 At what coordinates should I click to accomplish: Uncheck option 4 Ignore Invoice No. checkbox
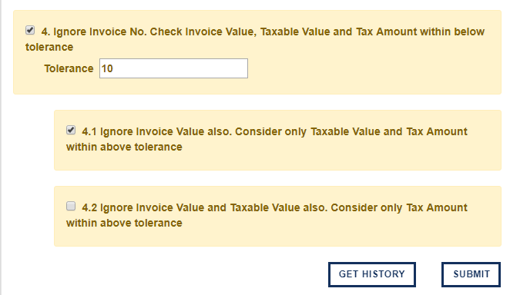[30, 30]
